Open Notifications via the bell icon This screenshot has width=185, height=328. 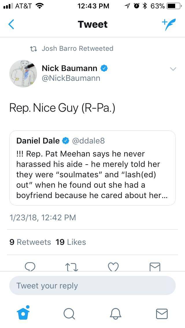[x=116, y=314]
